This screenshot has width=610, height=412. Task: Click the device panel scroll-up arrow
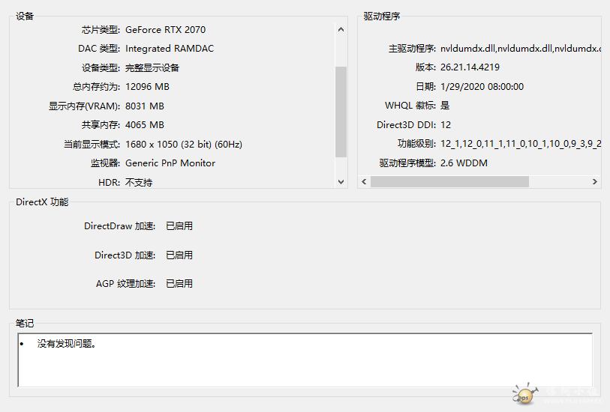pyautogui.click(x=341, y=30)
